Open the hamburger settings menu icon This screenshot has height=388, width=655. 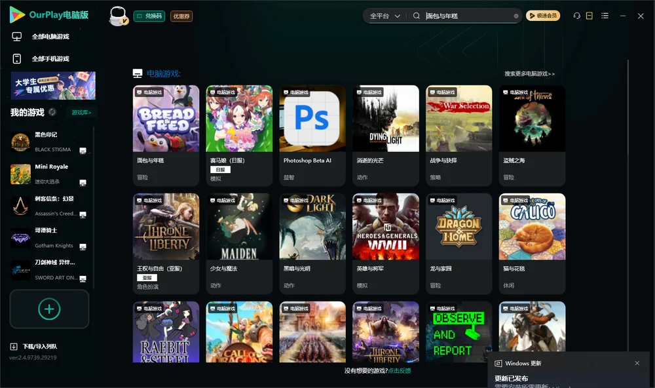[605, 16]
